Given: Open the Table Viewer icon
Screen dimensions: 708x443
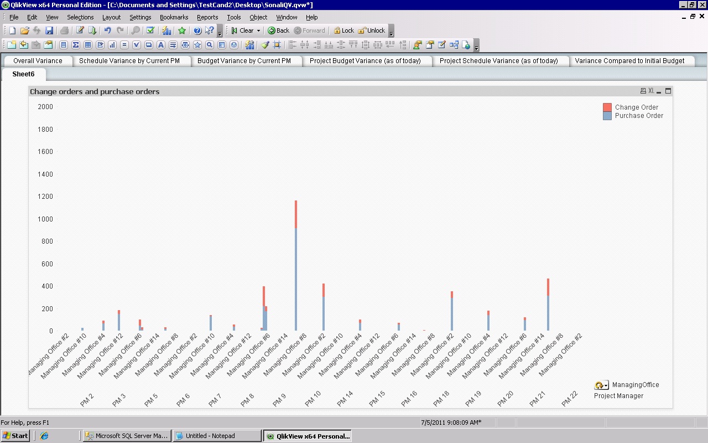Looking at the screenshot, I should (454, 45).
